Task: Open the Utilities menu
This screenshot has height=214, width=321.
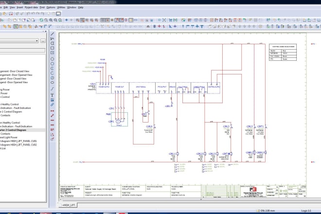Action: pos(61,7)
